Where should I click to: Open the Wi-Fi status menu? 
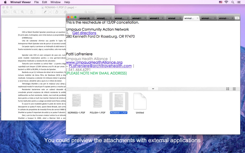pos(226,2)
